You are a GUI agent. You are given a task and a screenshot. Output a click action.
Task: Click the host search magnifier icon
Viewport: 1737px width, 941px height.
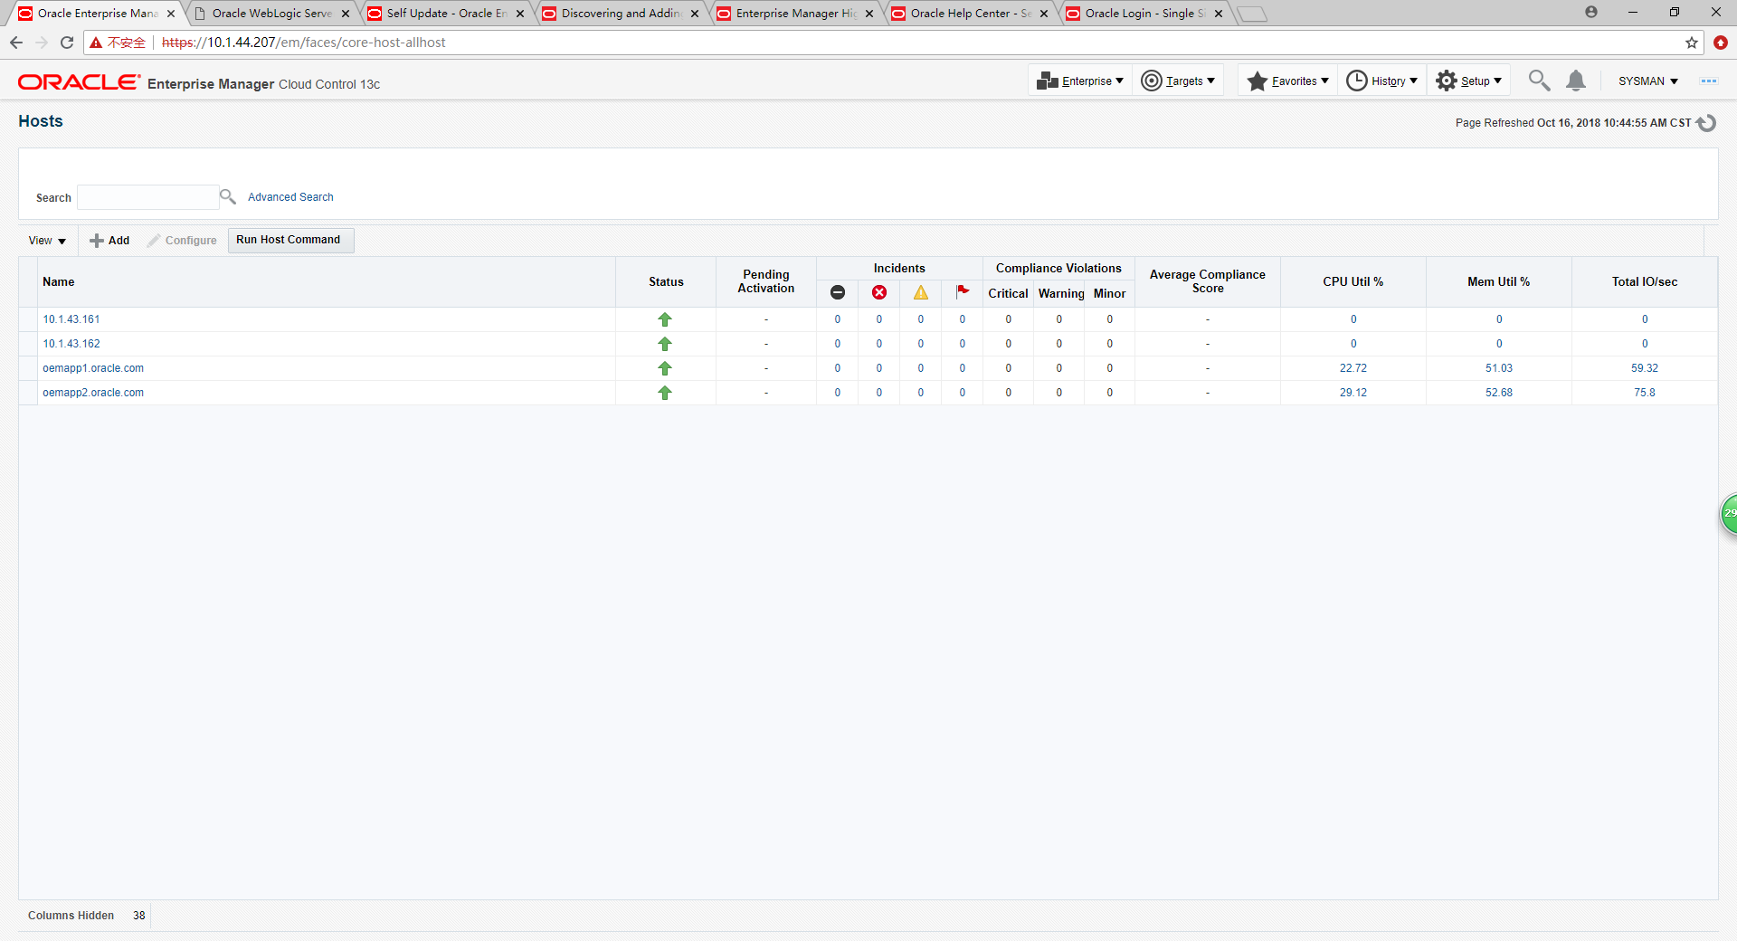pos(228,196)
